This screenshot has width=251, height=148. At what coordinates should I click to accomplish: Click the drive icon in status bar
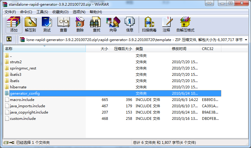pos(6,142)
